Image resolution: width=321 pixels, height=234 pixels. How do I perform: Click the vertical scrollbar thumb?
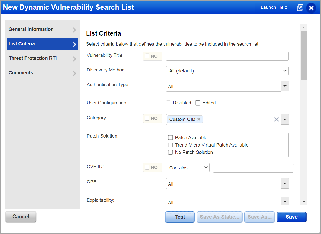[x=304, y=55]
